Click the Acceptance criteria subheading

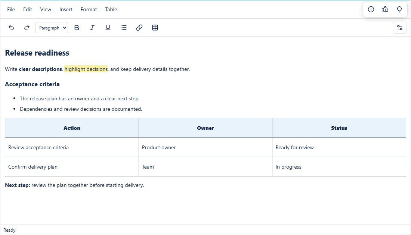coord(32,84)
